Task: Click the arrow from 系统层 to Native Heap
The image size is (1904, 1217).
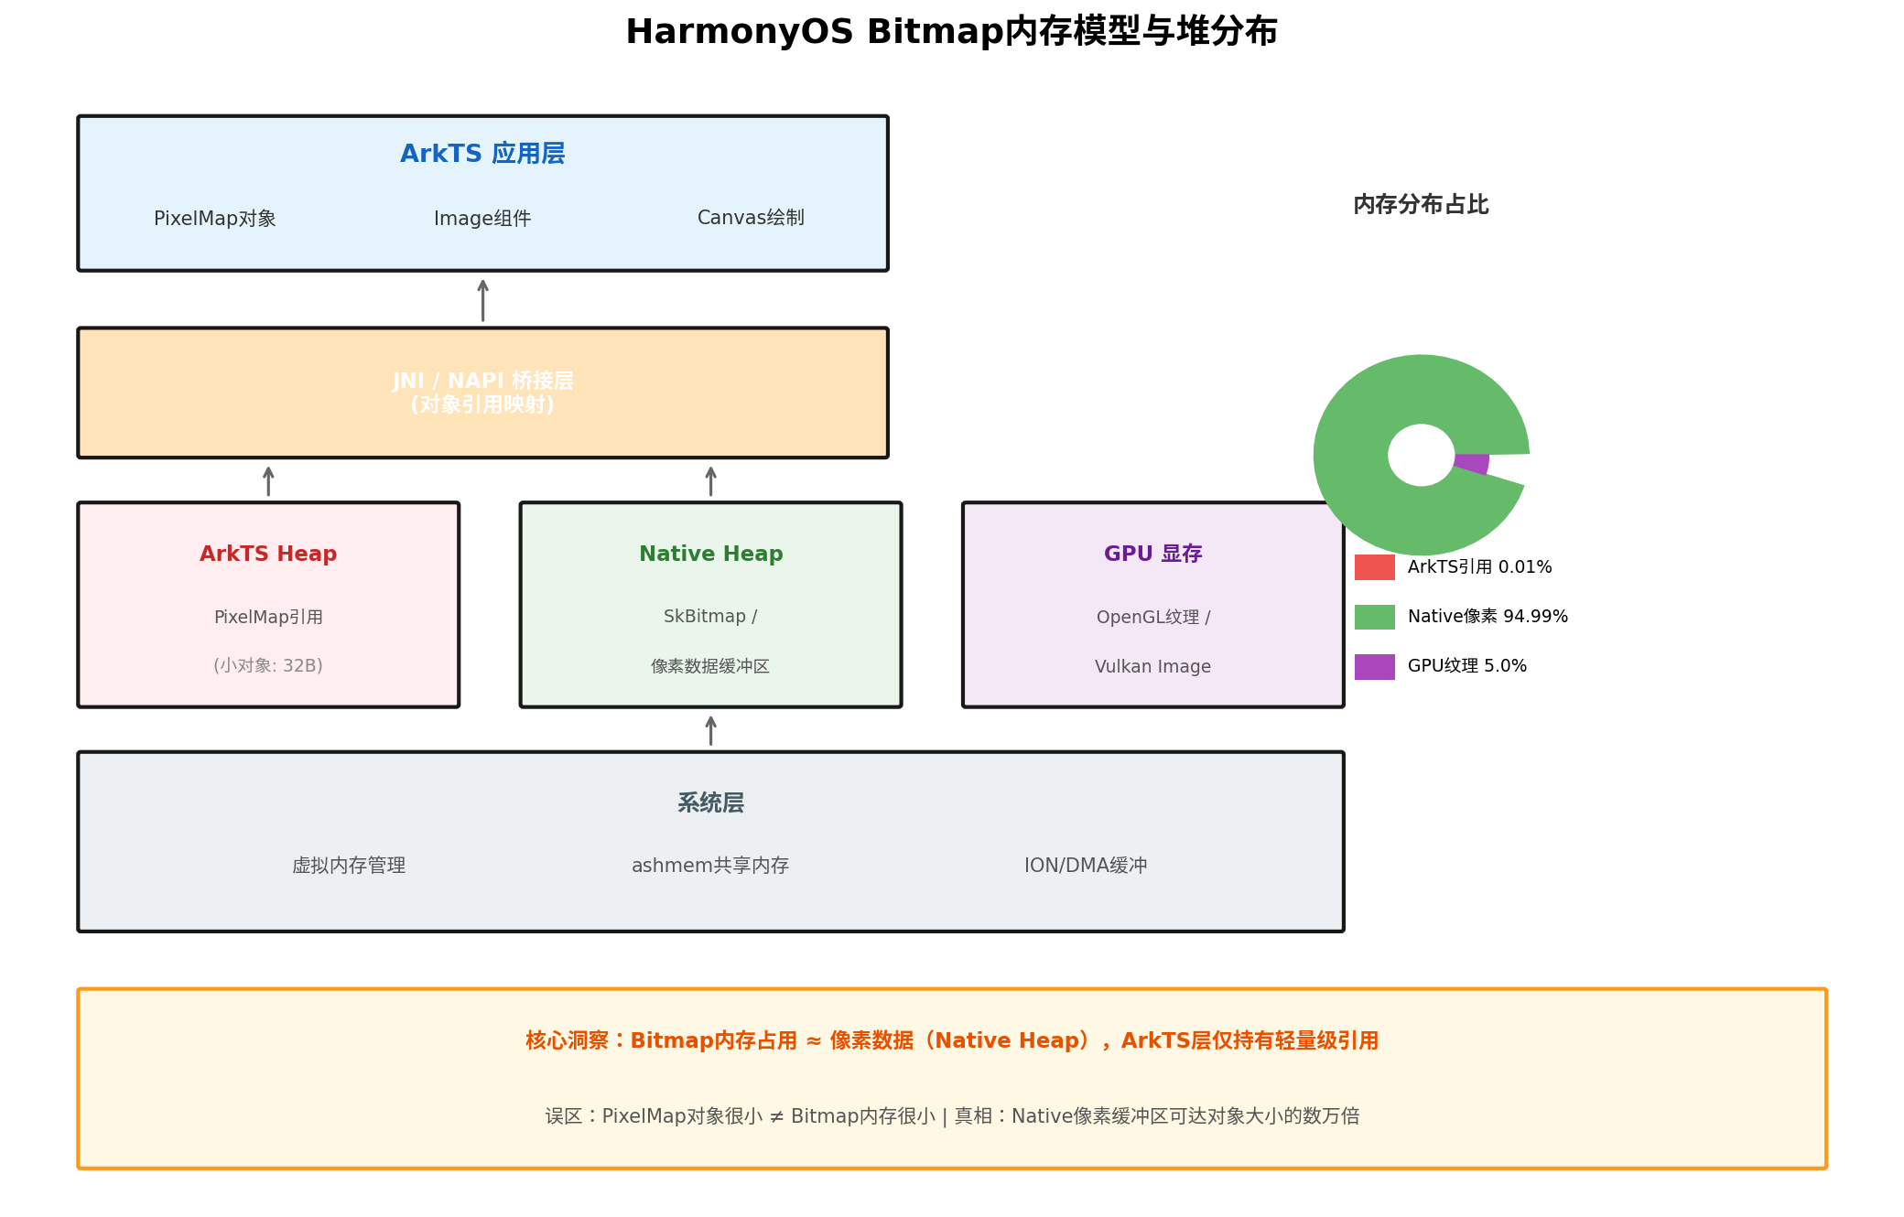Action: pos(711,730)
